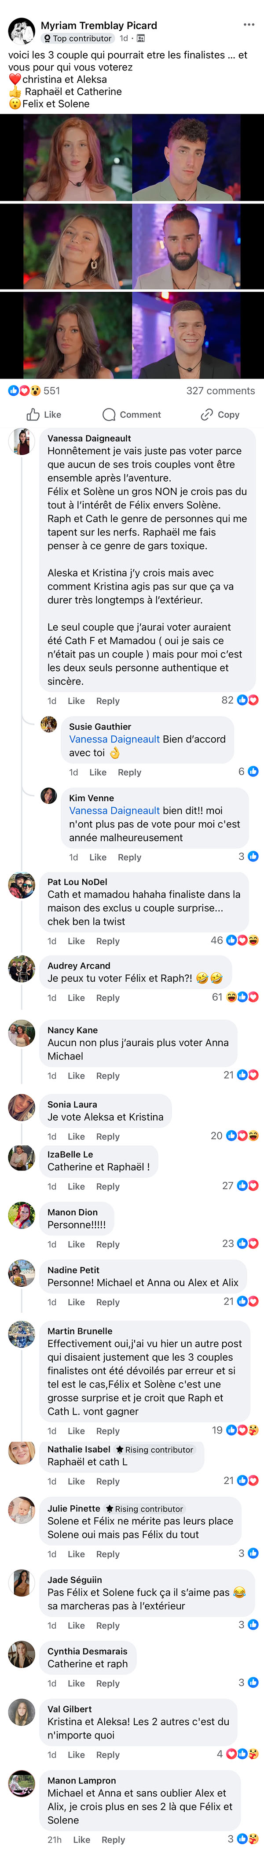This screenshot has height=1853, width=264.
Task: Click the Copy link button
Action: [x=220, y=414]
